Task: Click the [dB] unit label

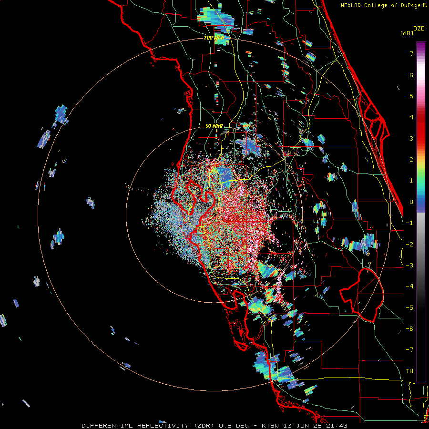Action: tap(407, 33)
